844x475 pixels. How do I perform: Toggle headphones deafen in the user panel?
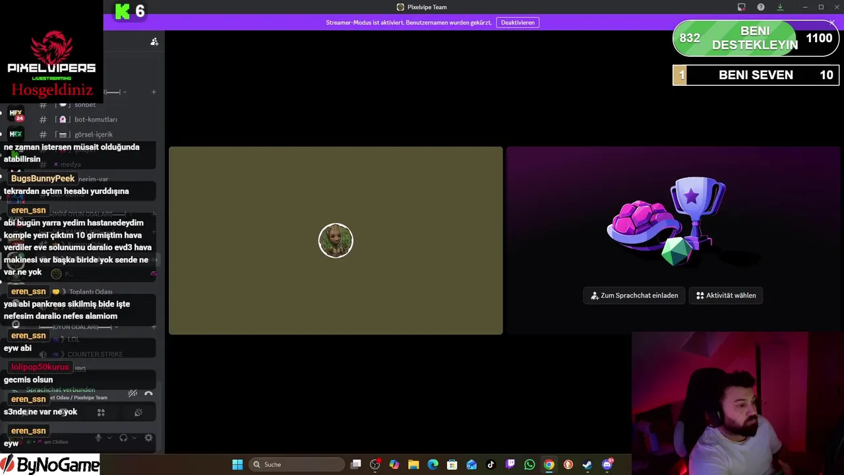point(123,437)
